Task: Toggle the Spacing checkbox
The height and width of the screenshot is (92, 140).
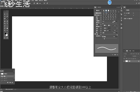Action: point(103,37)
